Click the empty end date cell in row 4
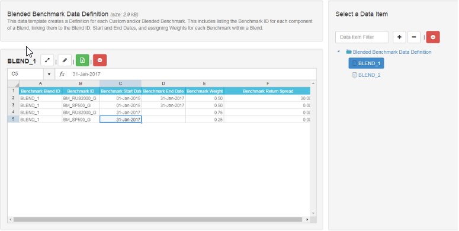 [x=163, y=113]
